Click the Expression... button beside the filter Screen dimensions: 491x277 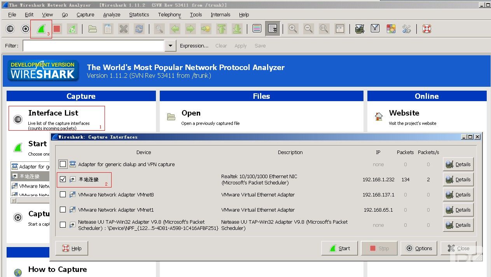[194, 46]
